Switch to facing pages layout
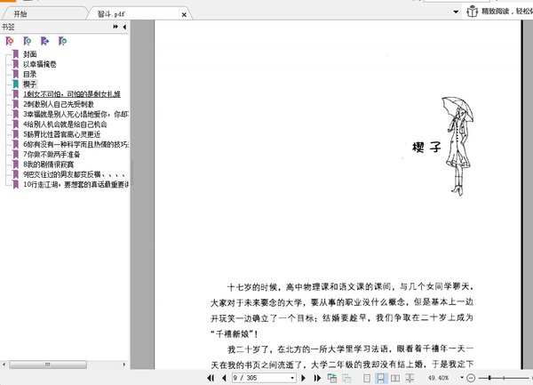This screenshot has width=533, height=385. point(395,378)
